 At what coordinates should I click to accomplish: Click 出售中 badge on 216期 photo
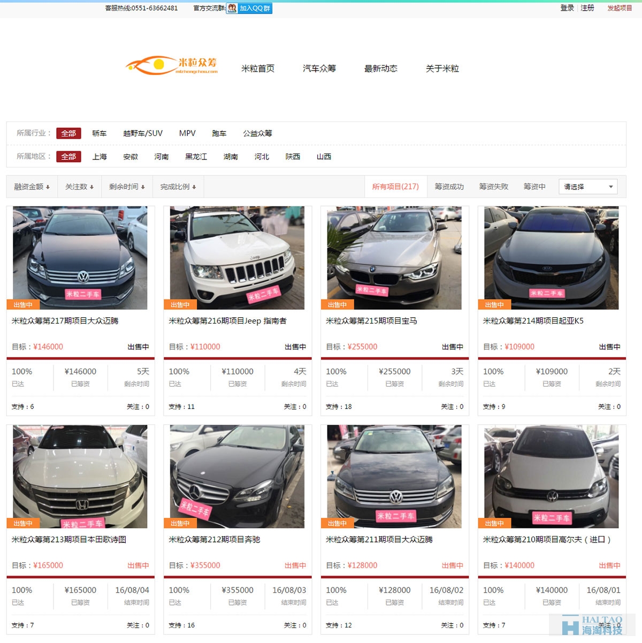(x=180, y=304)
